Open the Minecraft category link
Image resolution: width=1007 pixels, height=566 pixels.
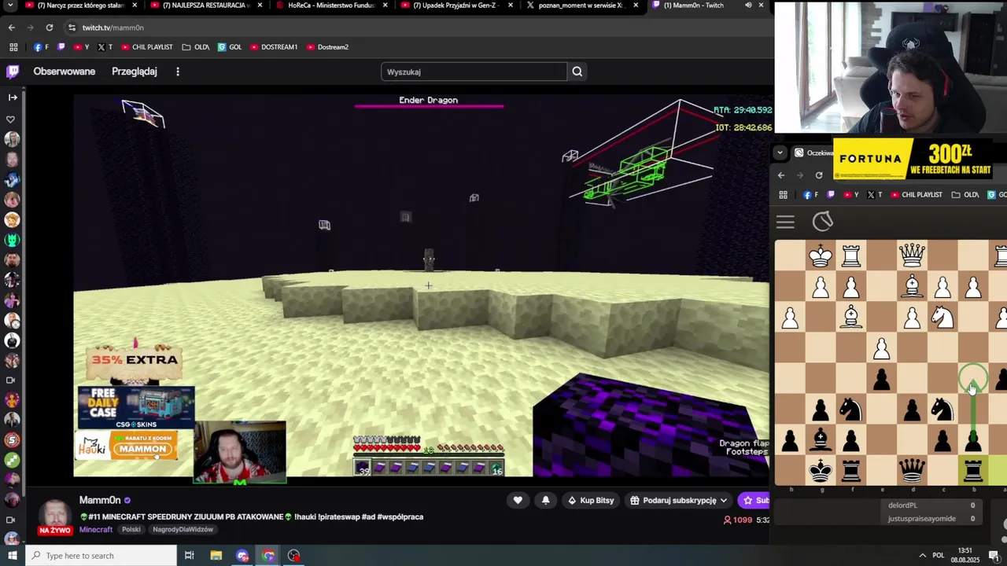pyautogui.click(x=96, y=529)
